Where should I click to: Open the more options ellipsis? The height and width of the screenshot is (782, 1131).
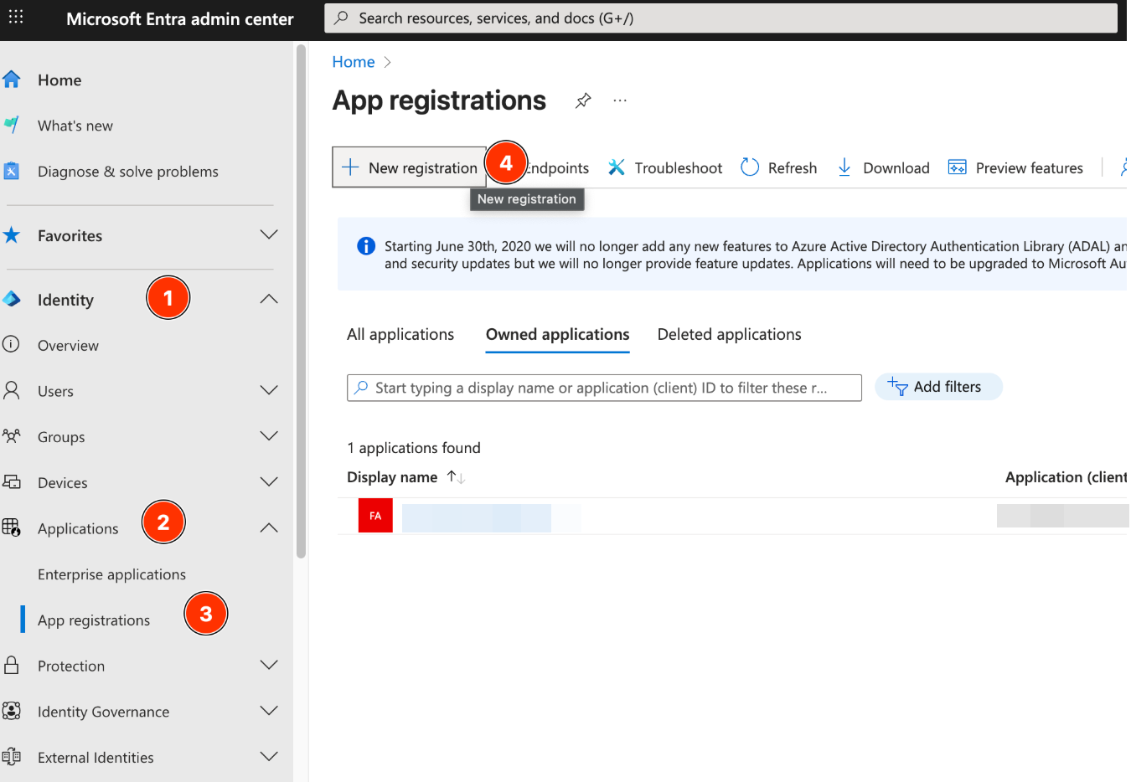coord(620,100)
